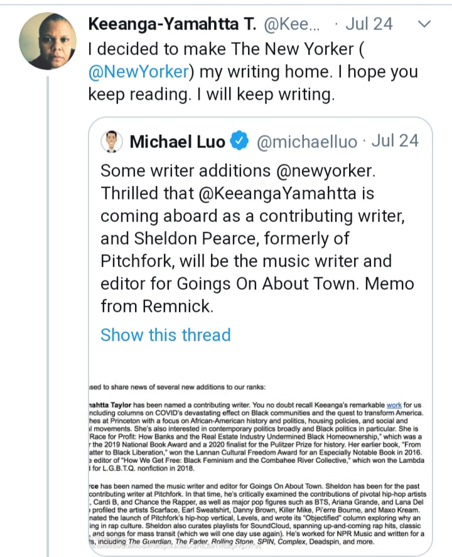Open the Keeanga-Yamahtta T. display name
Viewport: 452px width, 557px height.
(x=172, y=24)
